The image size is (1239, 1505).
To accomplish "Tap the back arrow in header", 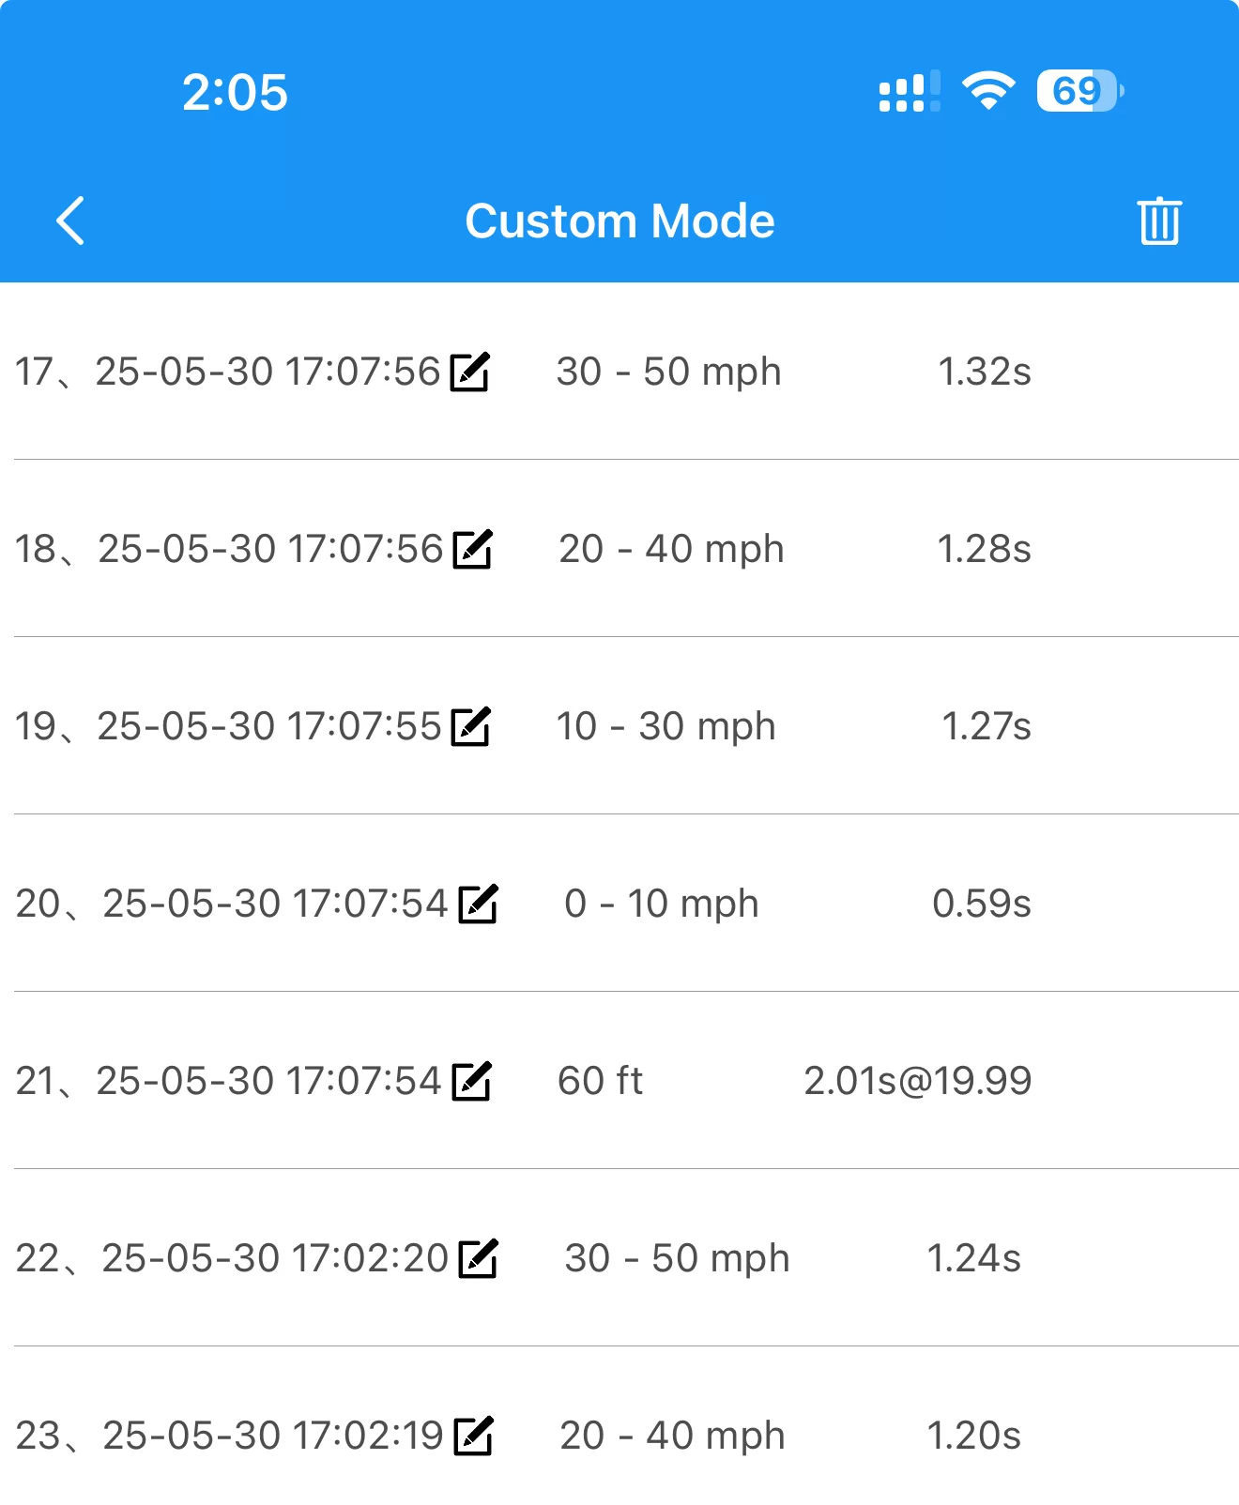I will tap(70, 221).
